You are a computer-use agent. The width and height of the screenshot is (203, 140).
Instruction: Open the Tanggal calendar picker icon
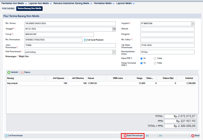114,29
